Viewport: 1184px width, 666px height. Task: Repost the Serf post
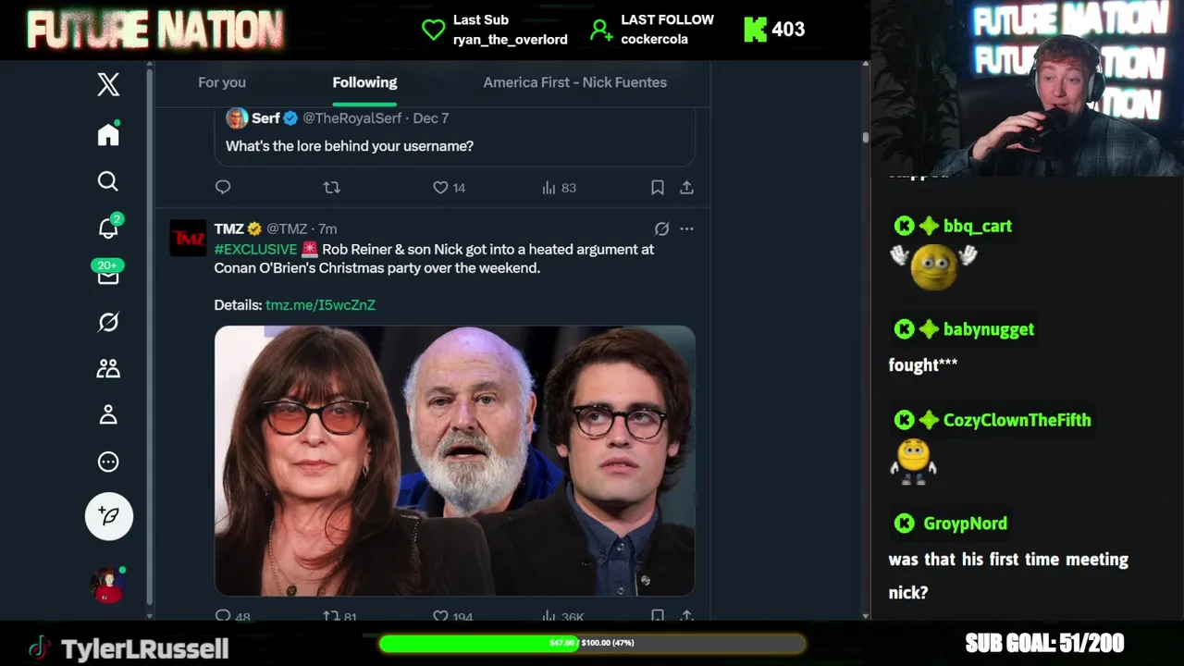tap(332, 187)
